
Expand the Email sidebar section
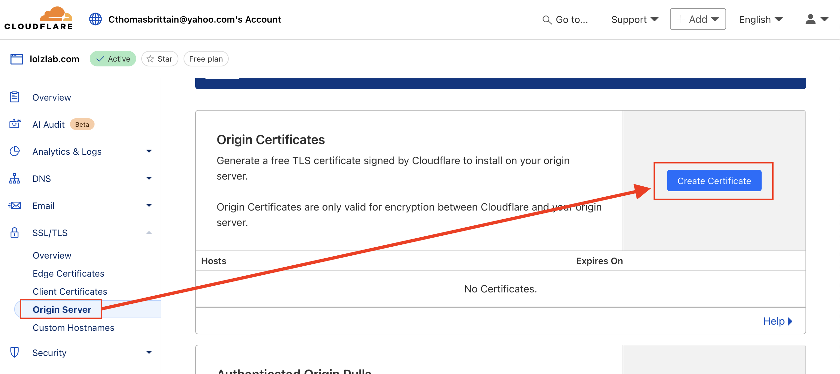coord(149,206)
